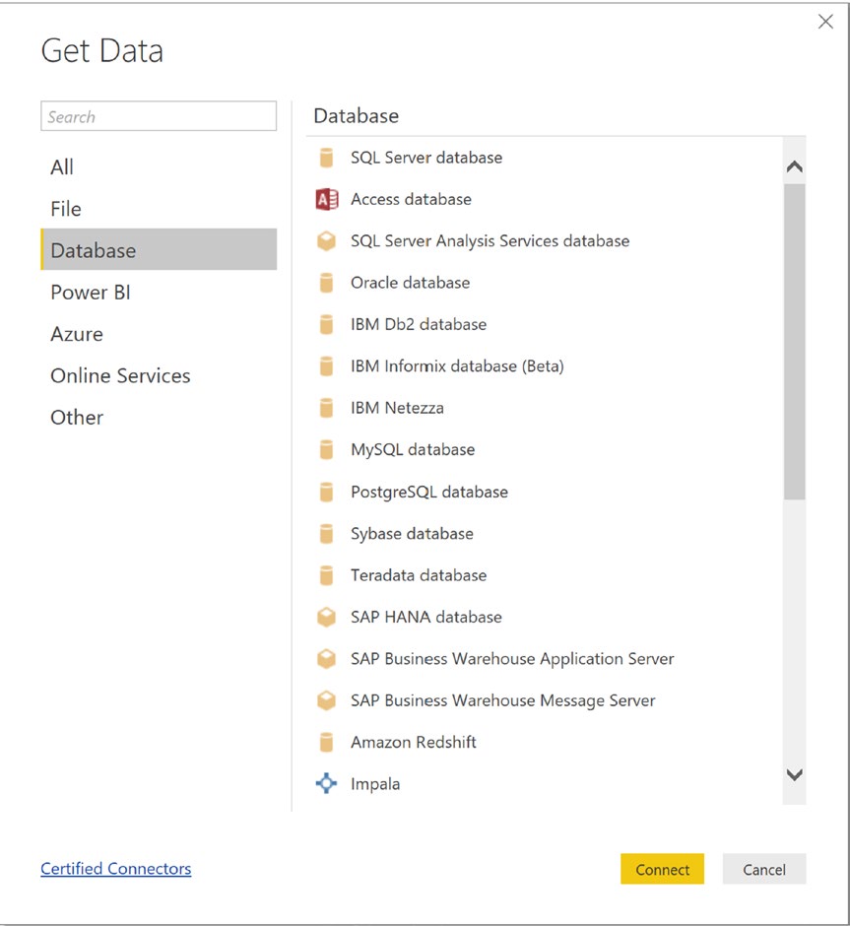Click the SAP HANA database cube icon

tap(326, 617)
